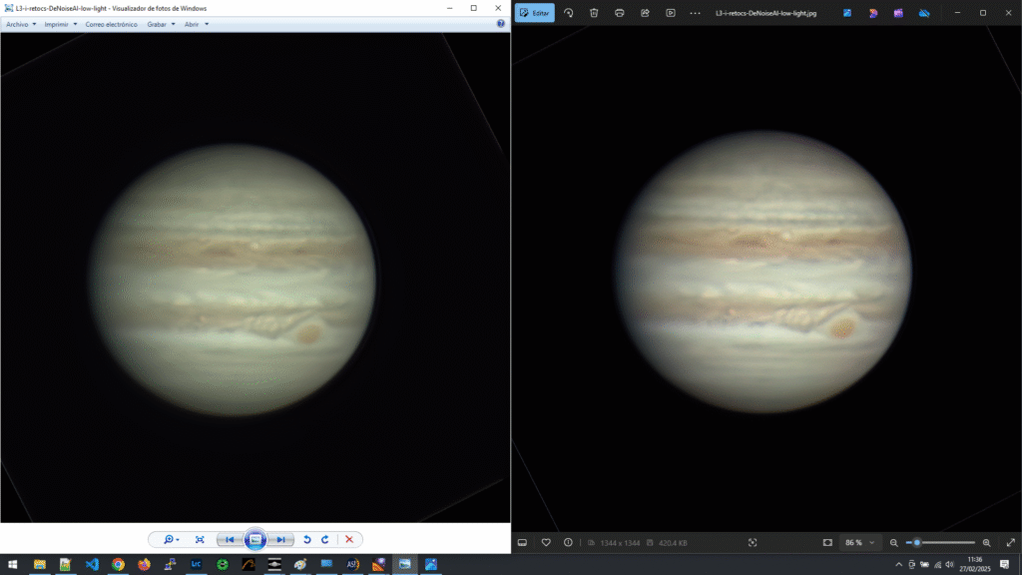Mark the photo as favorite with heart icon
1022x575 pixels.
(546, 542)
